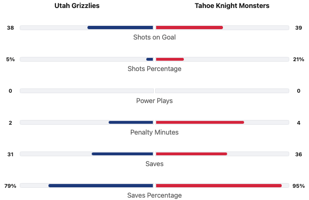Click Utah's blue Saves Percentage bar
This screenshot has width=309, height=200.
(x=101, y=185)
